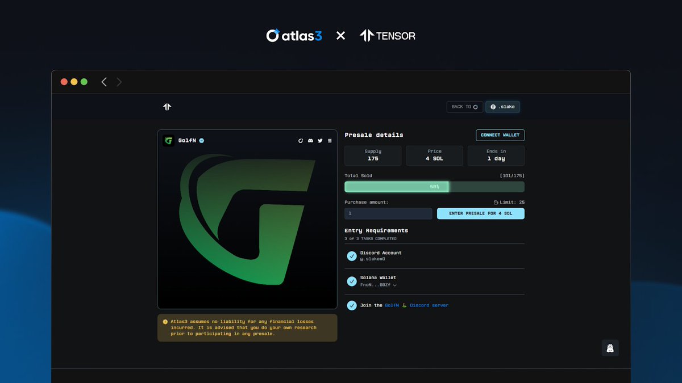This screenshot has width=682, height=383.
Task: Click the BACK TO button
Action: coord(465,107)
